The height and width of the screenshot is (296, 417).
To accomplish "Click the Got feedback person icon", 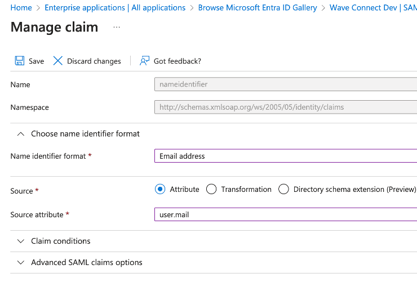I will tap(144, 61).
